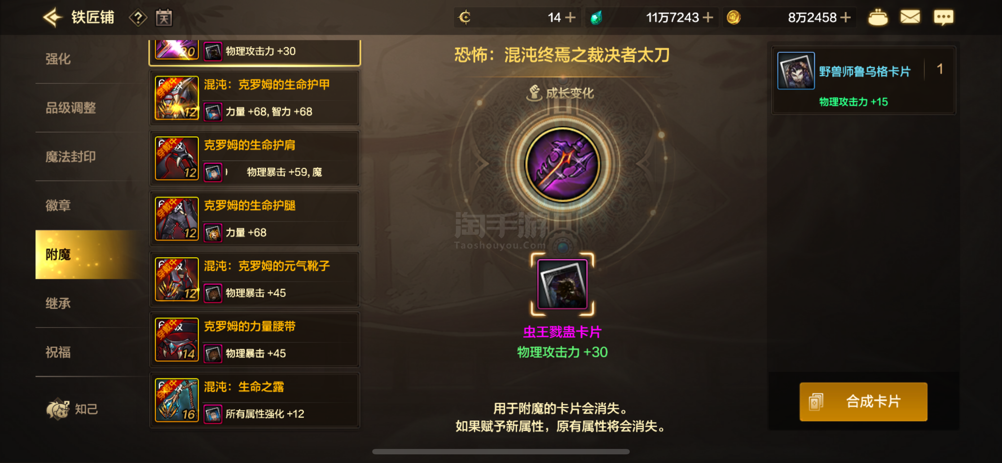This screenshot has width=1002, height=463.
Task: Tap the purple weapon icon in center circle
Action: (562, 165)
